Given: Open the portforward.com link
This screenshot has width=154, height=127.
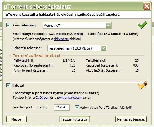Looking at the screenshot, I should [x=70, y=98].
